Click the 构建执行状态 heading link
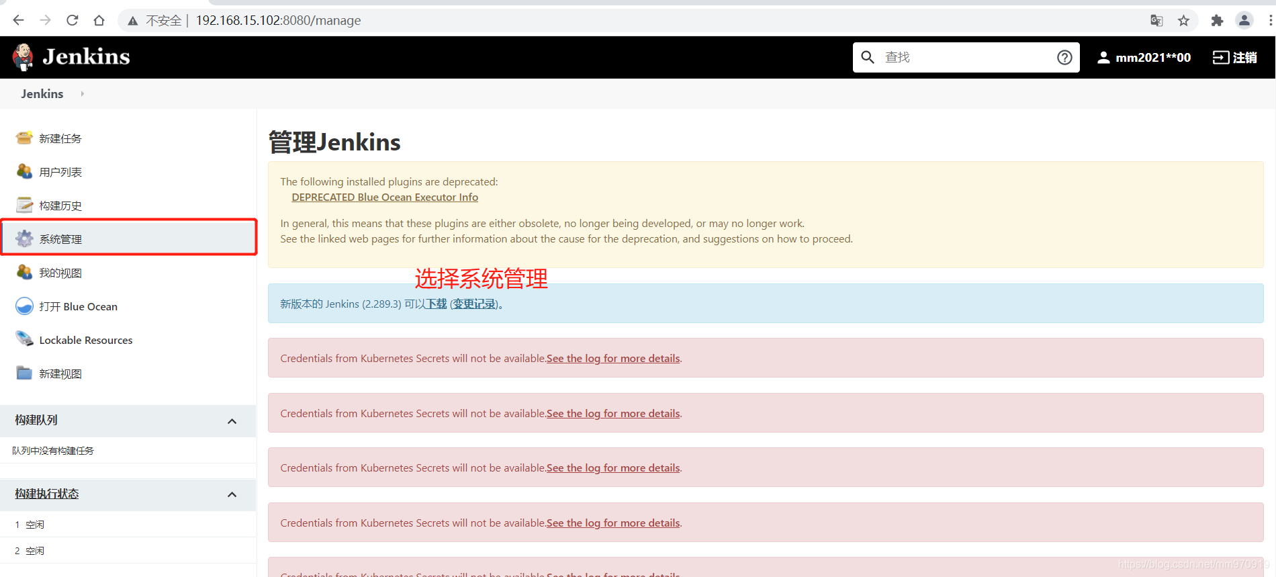This screenshot has width=1276, height=577. pyautogui.click(x=47, y=494)
